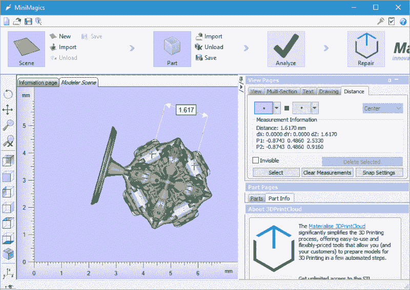Click the 1.617 measurement label in viewport
This screenshot has width=410, height=290.
186,110
